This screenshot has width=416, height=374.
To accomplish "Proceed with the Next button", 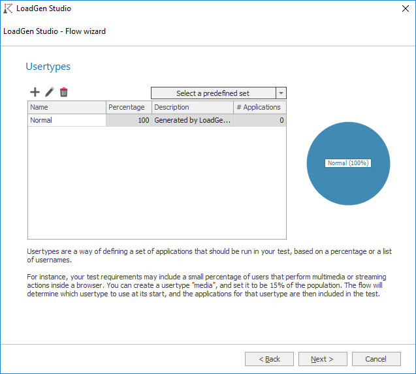I will 323,359.
